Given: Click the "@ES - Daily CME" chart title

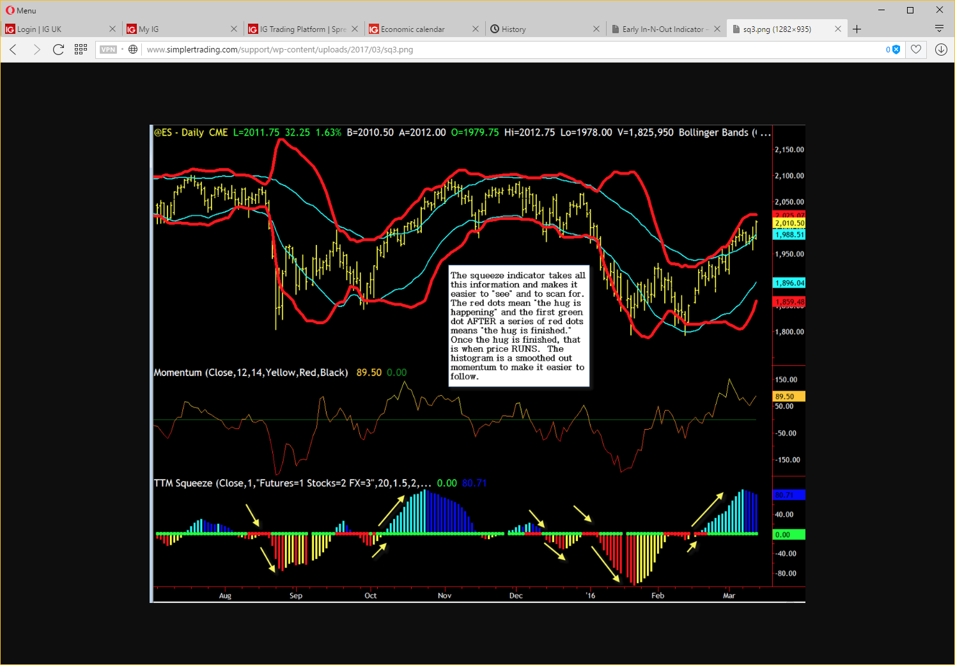Looking at the screenshot, I should (x=191, y=132).
